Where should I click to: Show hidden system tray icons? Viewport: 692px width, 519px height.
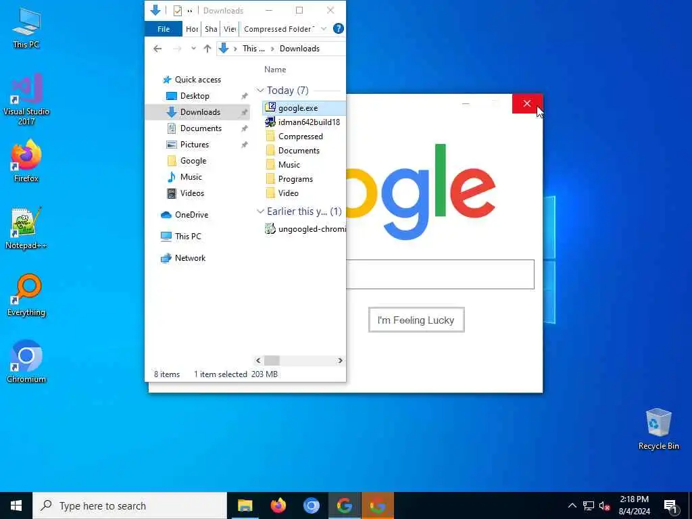[572, 505]
